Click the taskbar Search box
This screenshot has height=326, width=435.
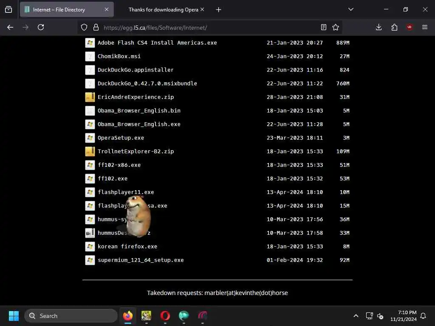[x=71, y=316]
